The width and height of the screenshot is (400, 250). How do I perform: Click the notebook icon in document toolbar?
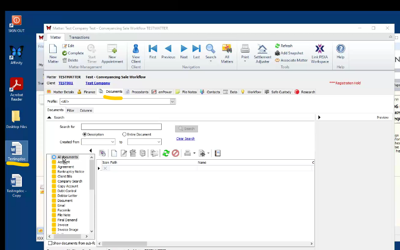coord(217,153)
